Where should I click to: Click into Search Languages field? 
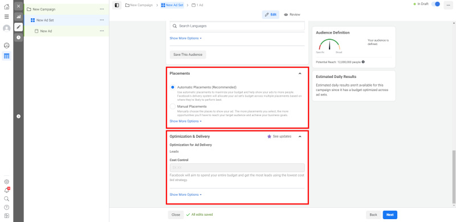pos(237,26)
